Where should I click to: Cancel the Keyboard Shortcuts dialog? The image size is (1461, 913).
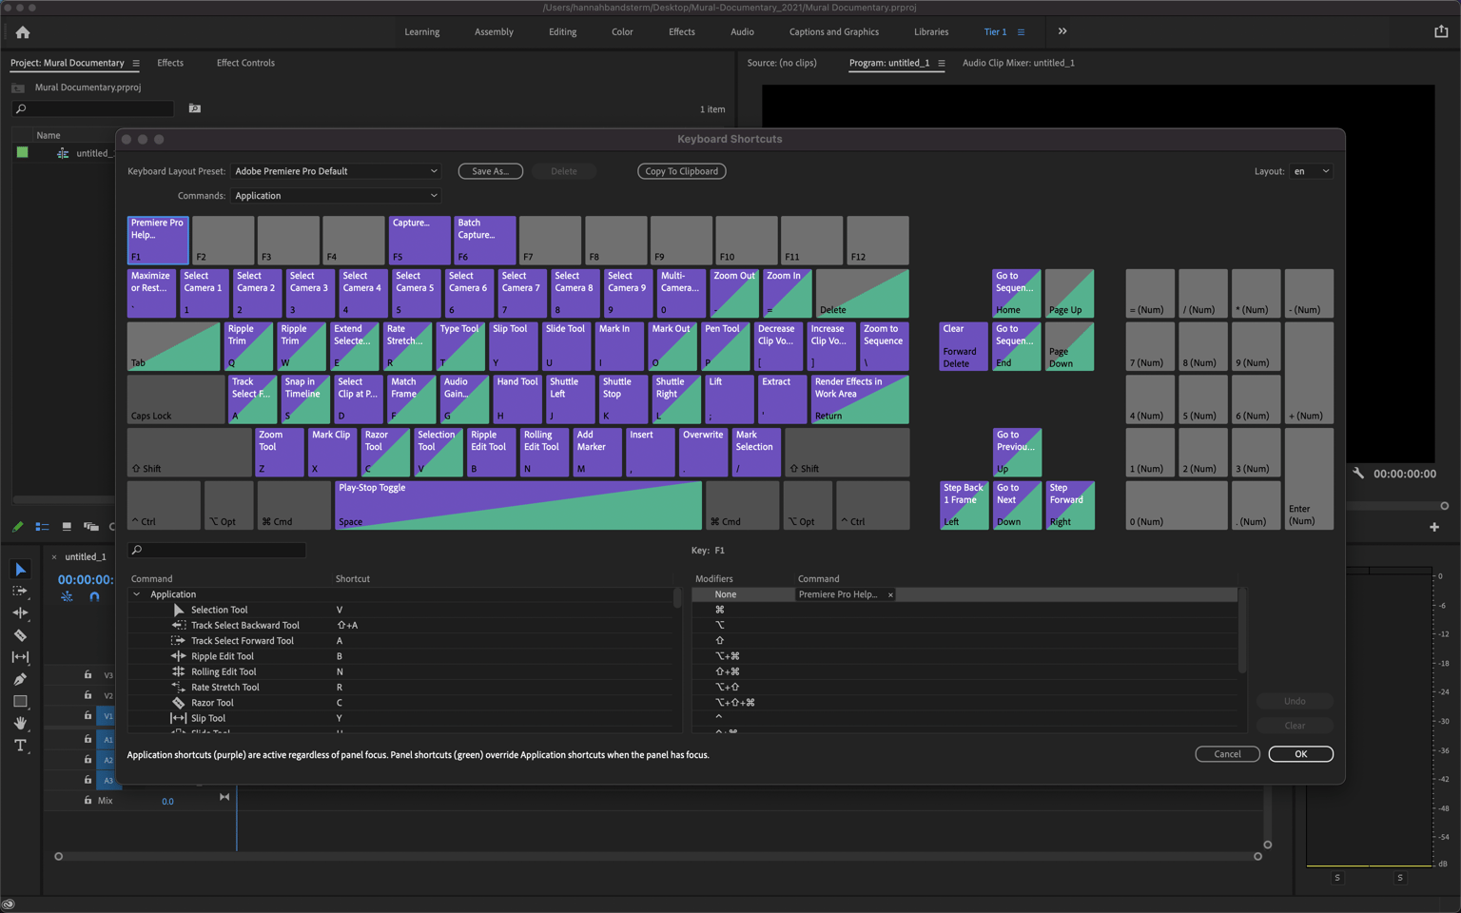tap(1227, 754)
